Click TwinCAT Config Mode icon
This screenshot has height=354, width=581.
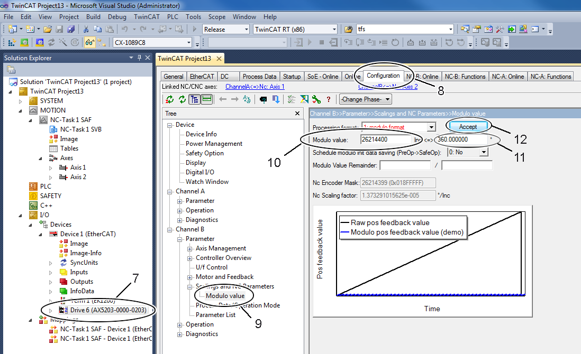tap(40, 43)
